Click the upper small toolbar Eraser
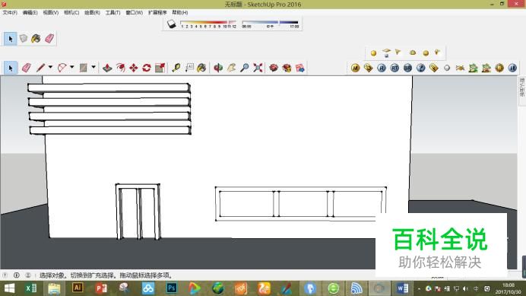The height and width of the screenshot is (296, 526). pyautogui.click(x=49, y=39)
